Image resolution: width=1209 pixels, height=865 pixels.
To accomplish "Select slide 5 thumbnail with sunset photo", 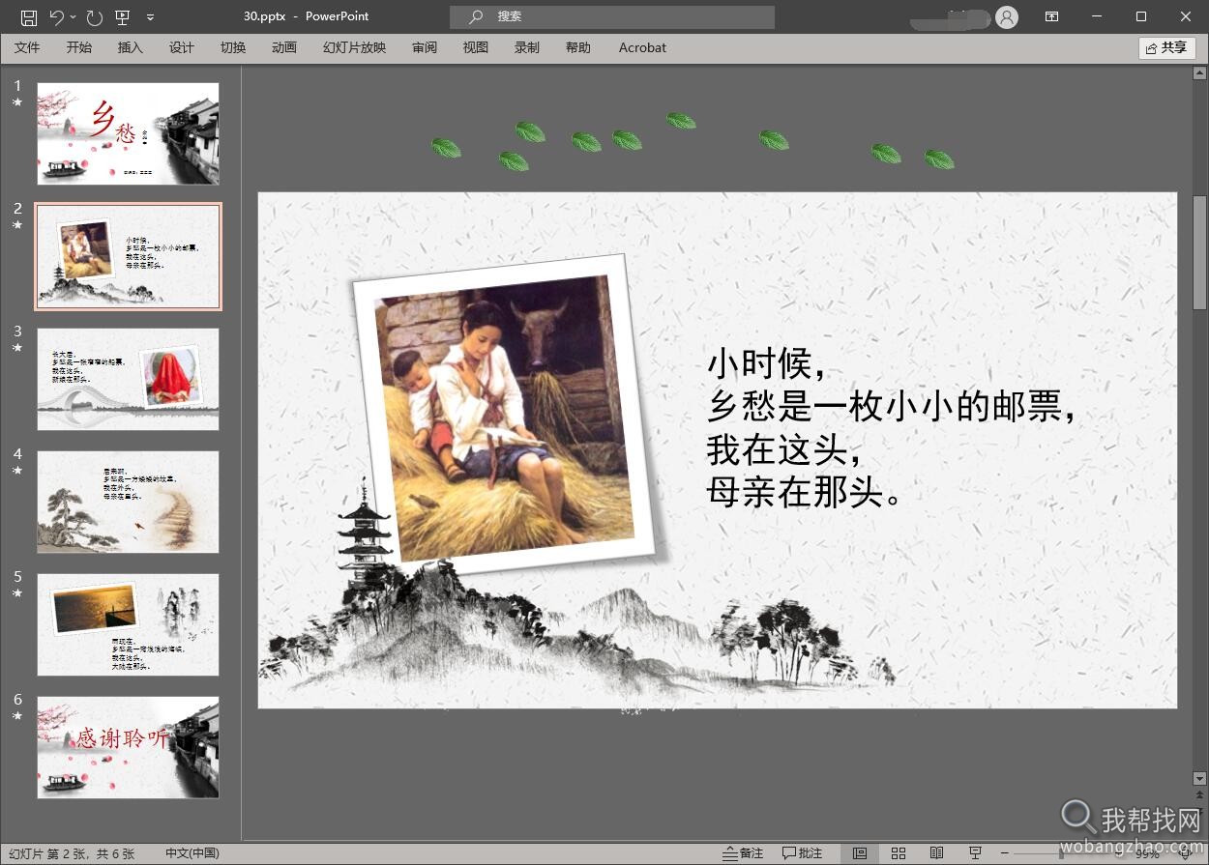I will 129,624.
